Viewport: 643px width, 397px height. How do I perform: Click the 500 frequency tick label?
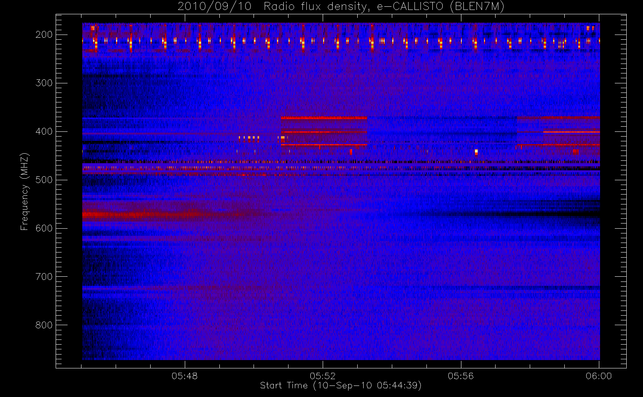click(x=44, y=180)
